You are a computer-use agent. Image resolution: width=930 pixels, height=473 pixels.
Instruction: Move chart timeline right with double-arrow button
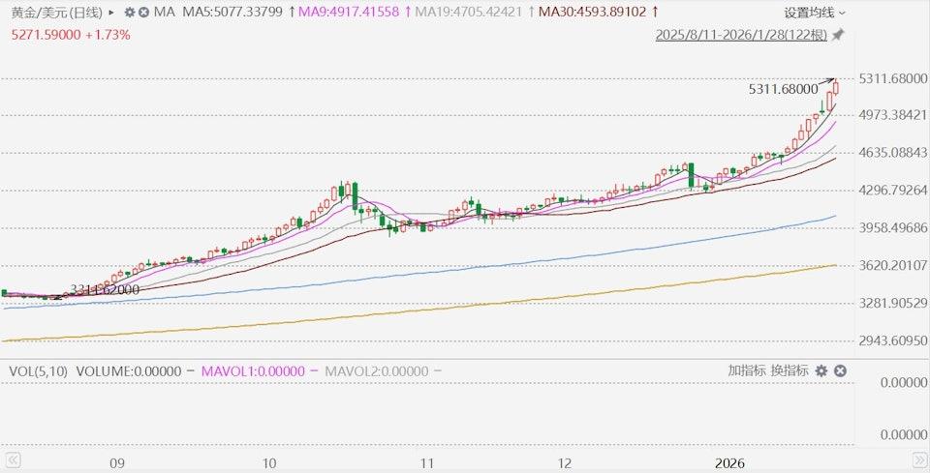[x=918, y=460]
